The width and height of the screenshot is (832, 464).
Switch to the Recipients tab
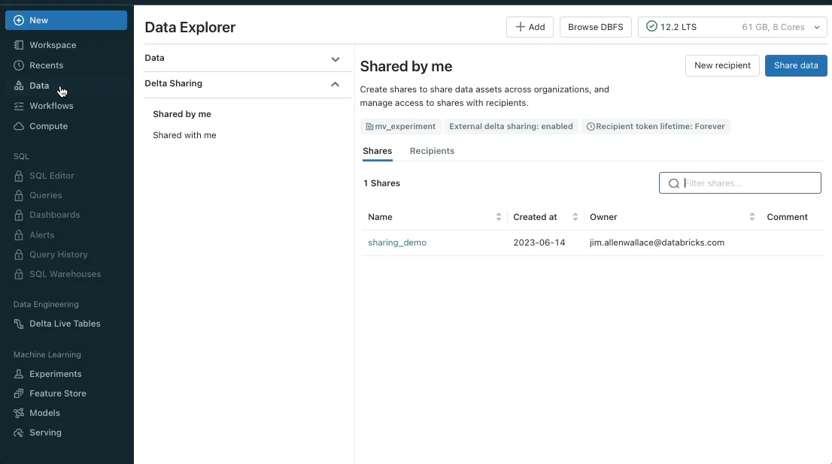click(x=432, y=151)
